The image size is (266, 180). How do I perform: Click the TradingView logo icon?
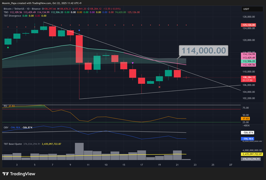click(x=6, y=174)
